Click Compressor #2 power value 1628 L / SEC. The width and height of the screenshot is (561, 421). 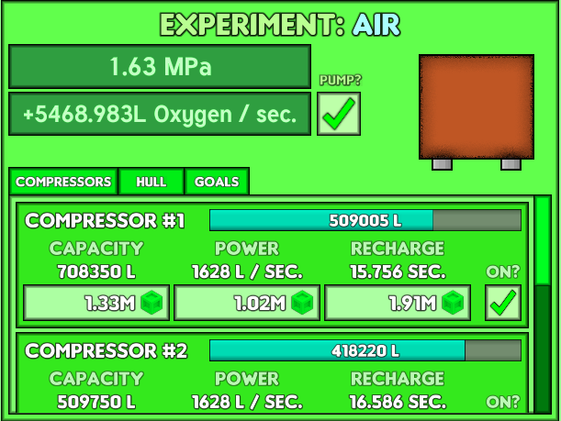(x=247, y=402)
